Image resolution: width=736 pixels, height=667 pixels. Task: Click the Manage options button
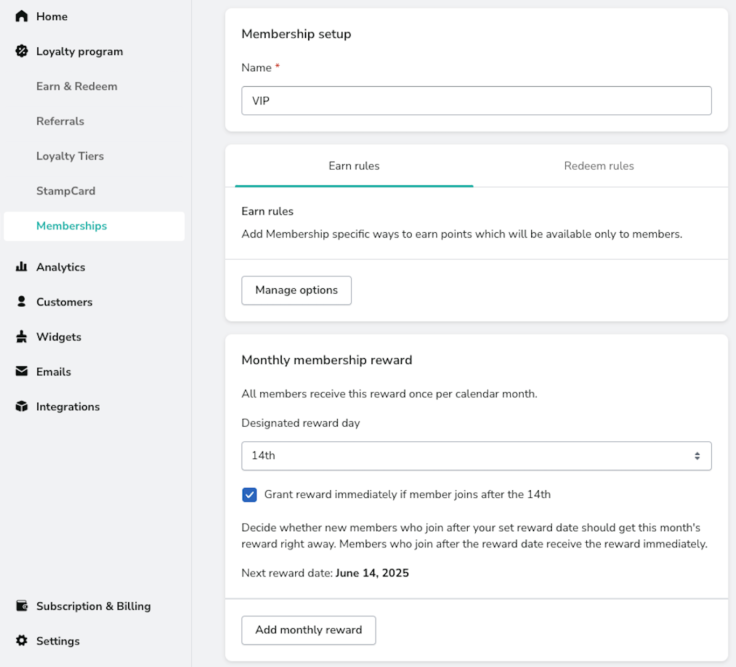point(296,290)
